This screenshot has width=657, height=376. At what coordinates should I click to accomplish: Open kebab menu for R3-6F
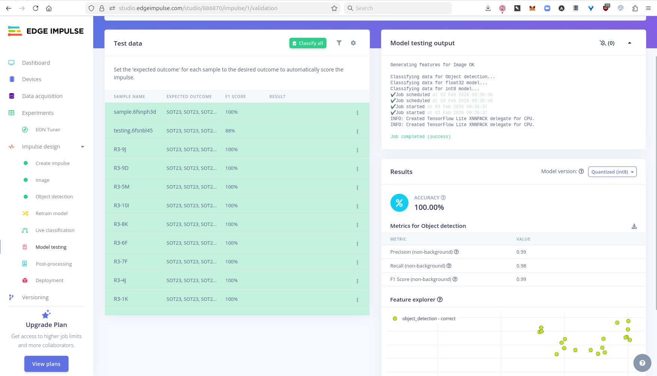358,244
